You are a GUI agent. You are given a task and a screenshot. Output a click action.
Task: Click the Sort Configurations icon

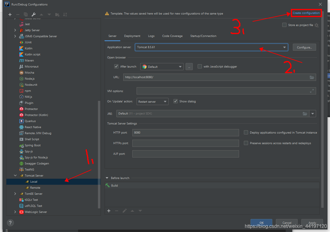coord(65,15)
